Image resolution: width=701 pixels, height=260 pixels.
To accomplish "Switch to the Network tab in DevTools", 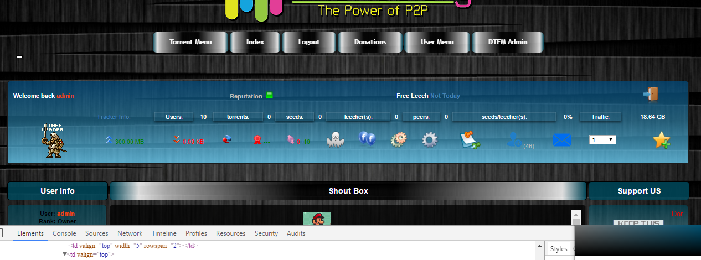I will 130,233.
